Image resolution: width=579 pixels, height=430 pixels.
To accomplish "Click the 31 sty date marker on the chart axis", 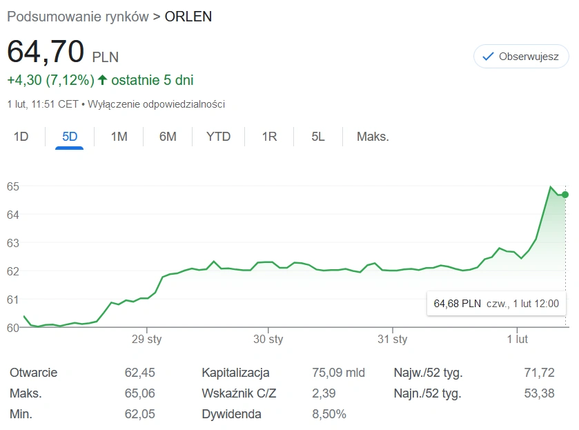I will [x=392, y=339].
